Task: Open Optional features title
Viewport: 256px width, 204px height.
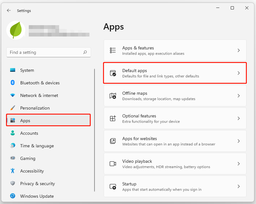Action: (x=139, y=116)
